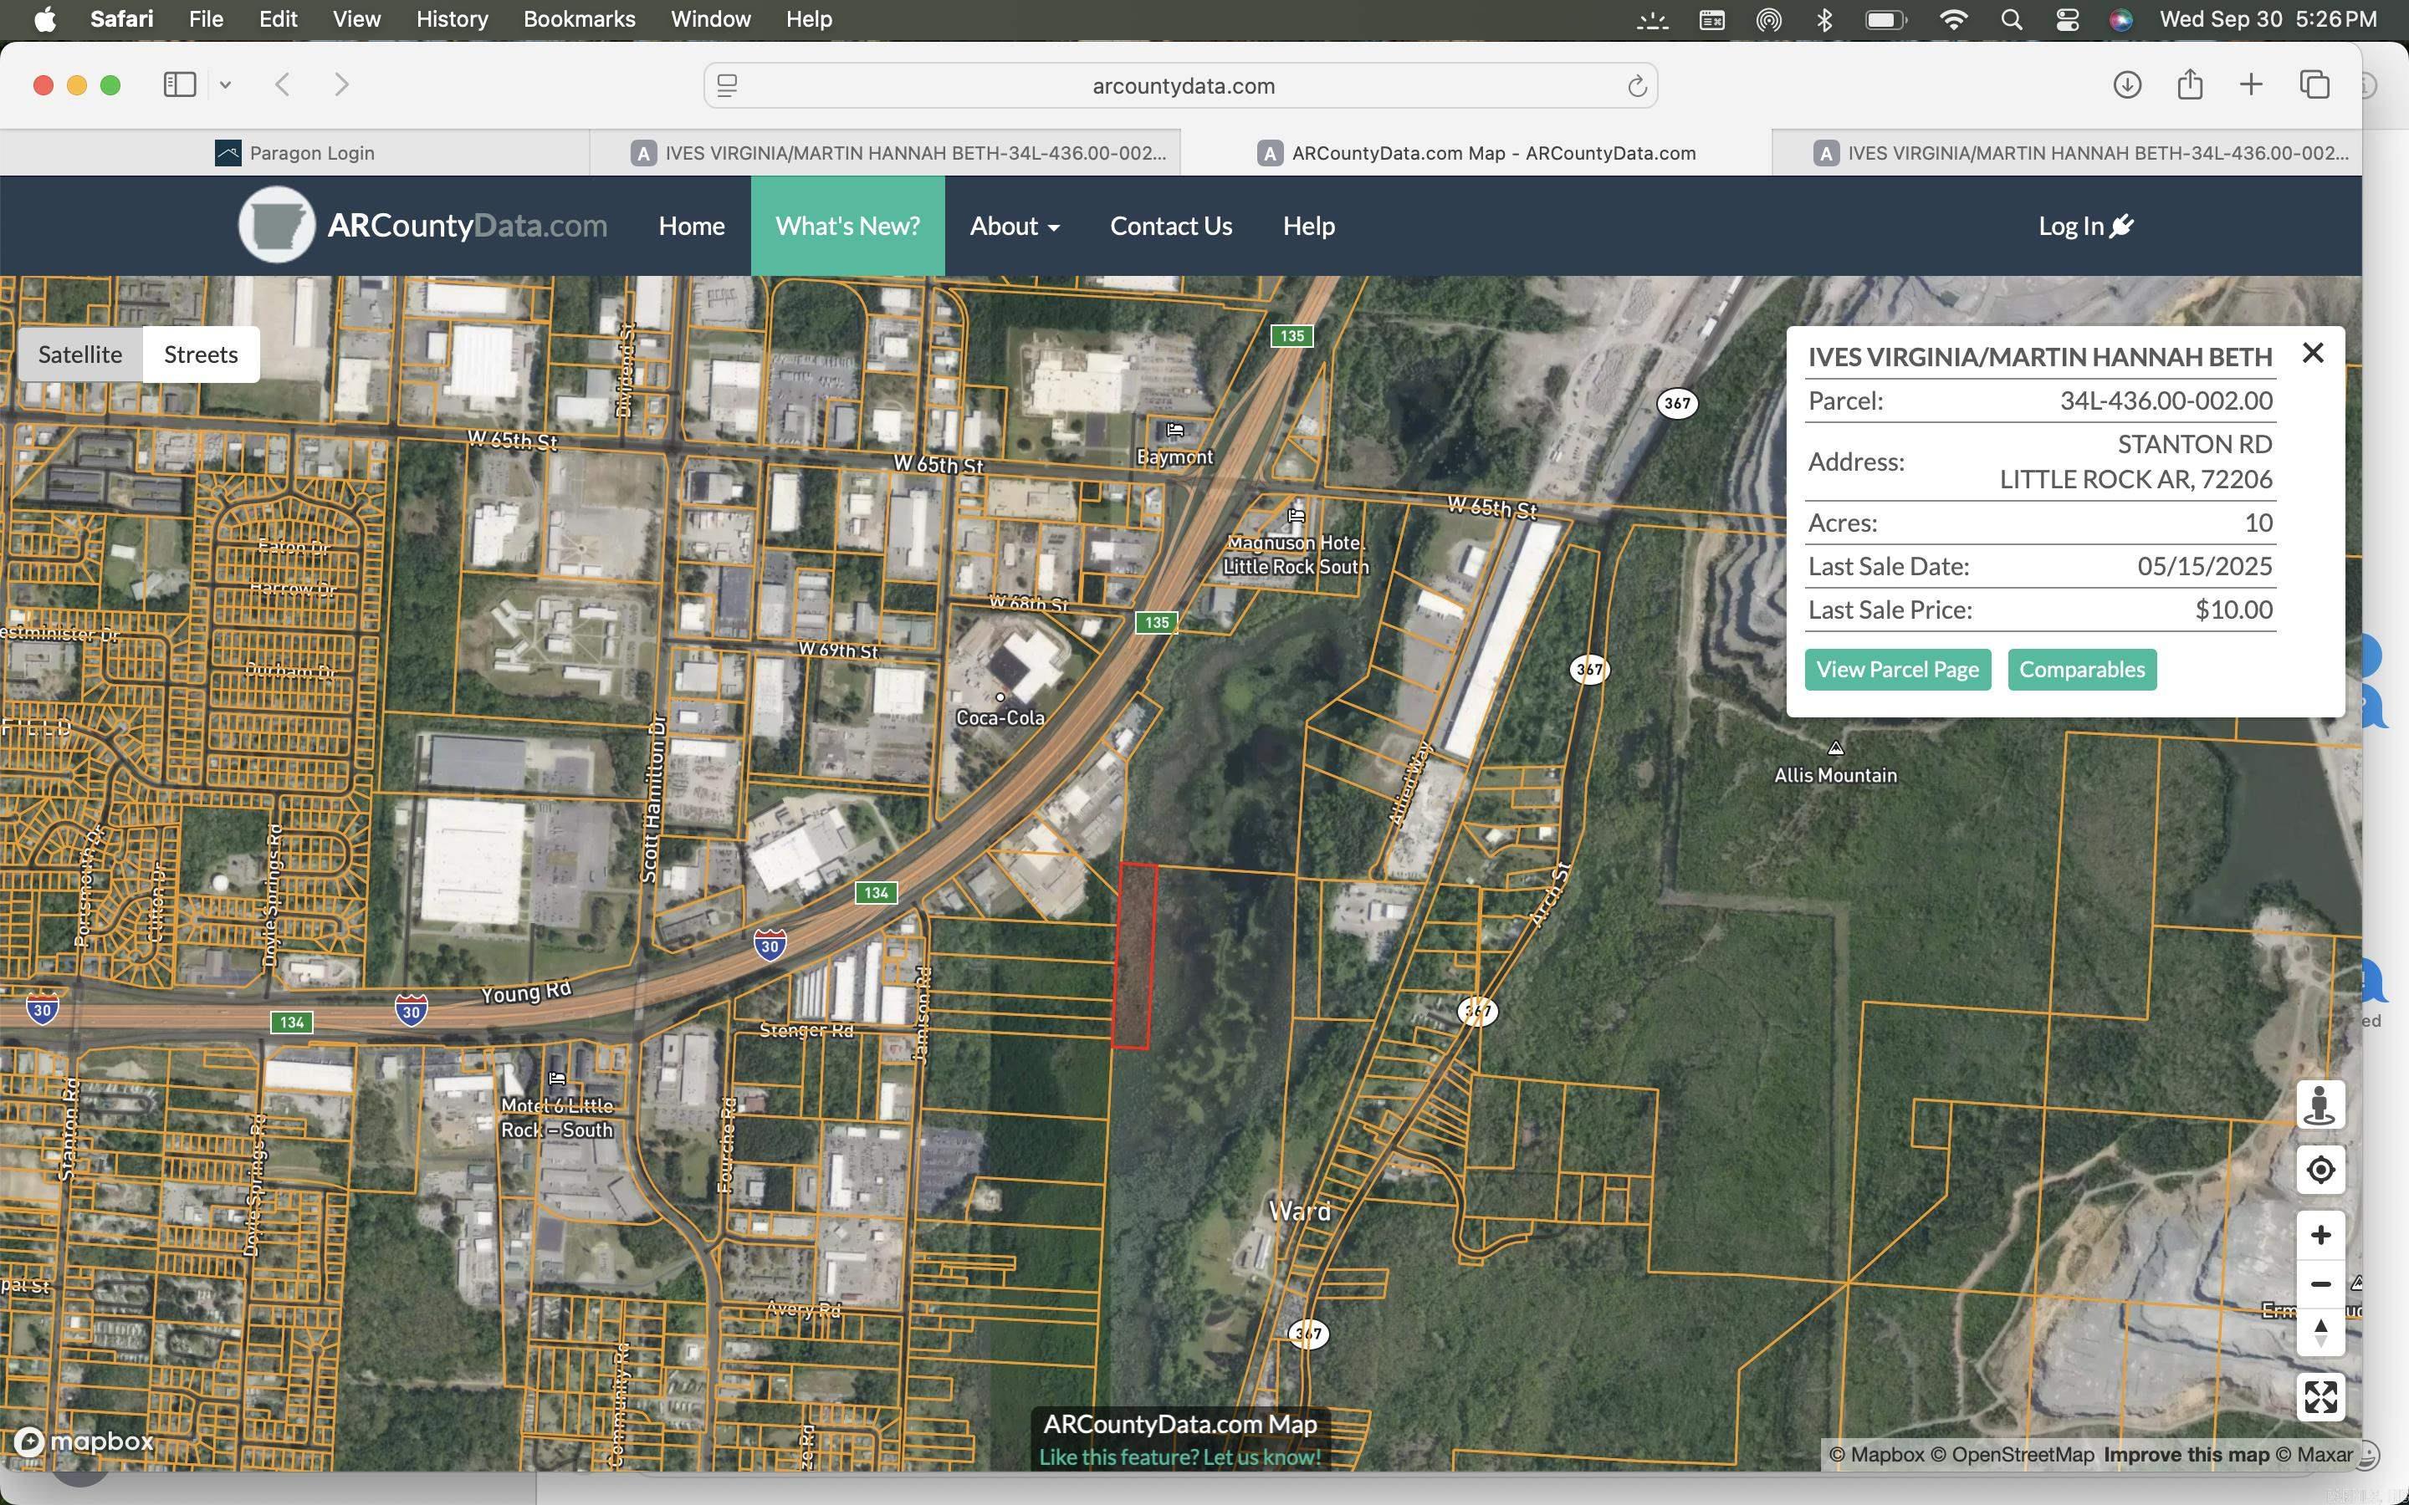Reload the page in Safari address bar

tap(1636, 85)
